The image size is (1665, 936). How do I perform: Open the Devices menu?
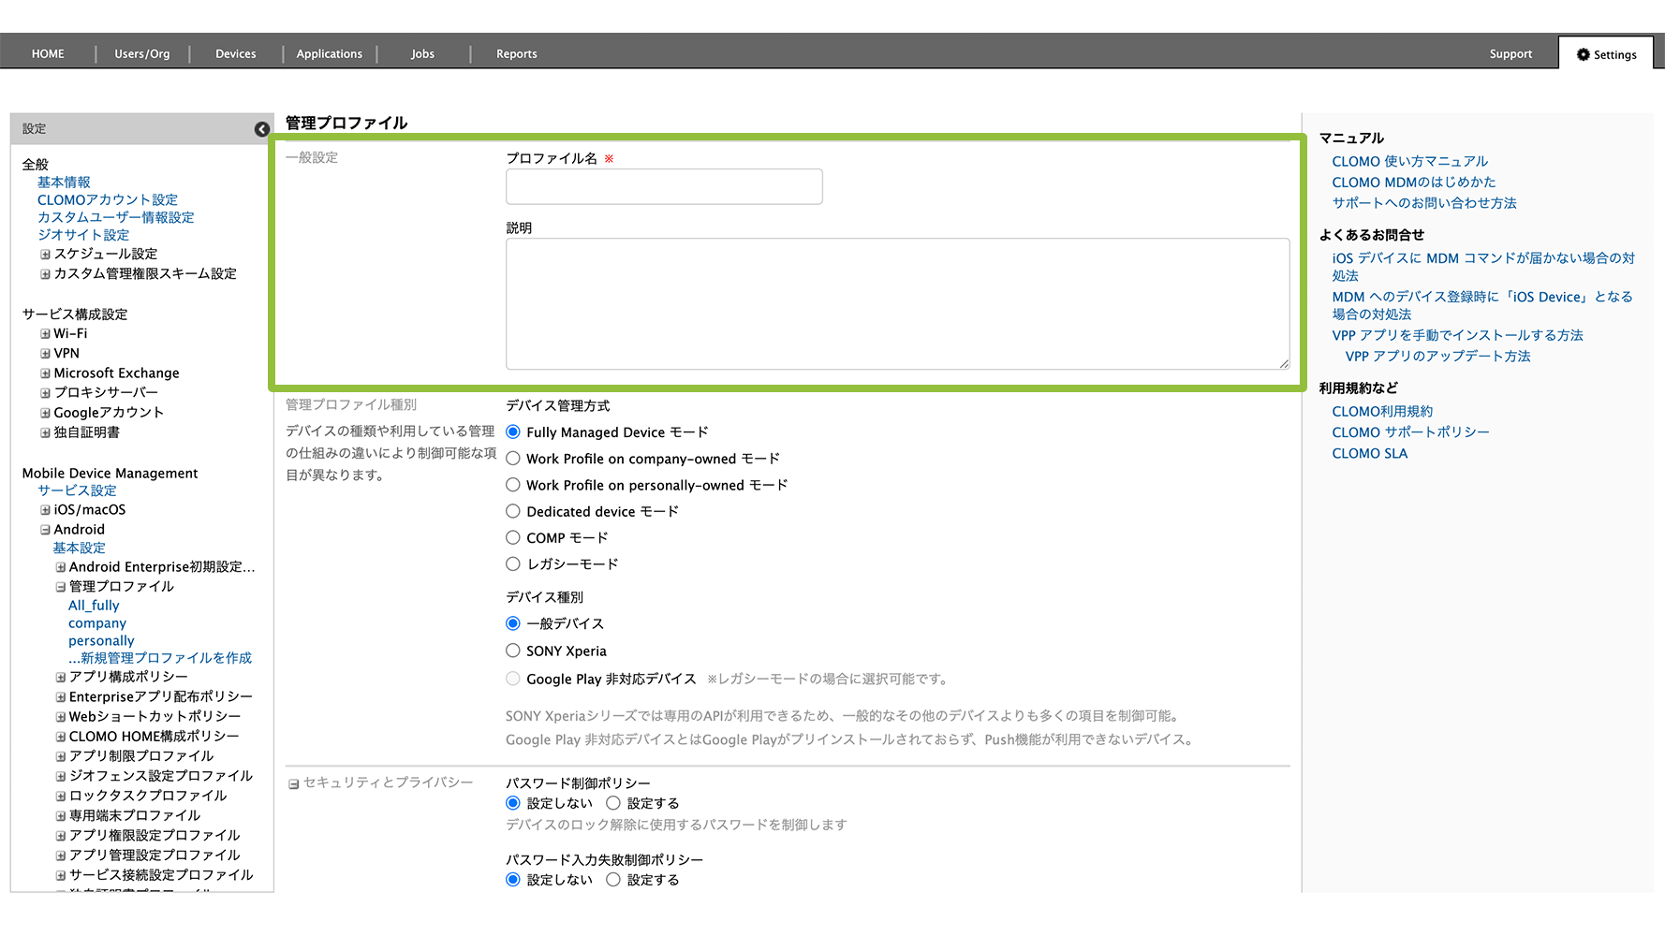point(235,54)
